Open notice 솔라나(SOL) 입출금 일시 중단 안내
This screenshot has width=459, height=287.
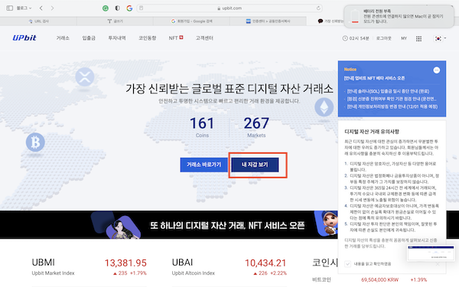coord(388,91)
